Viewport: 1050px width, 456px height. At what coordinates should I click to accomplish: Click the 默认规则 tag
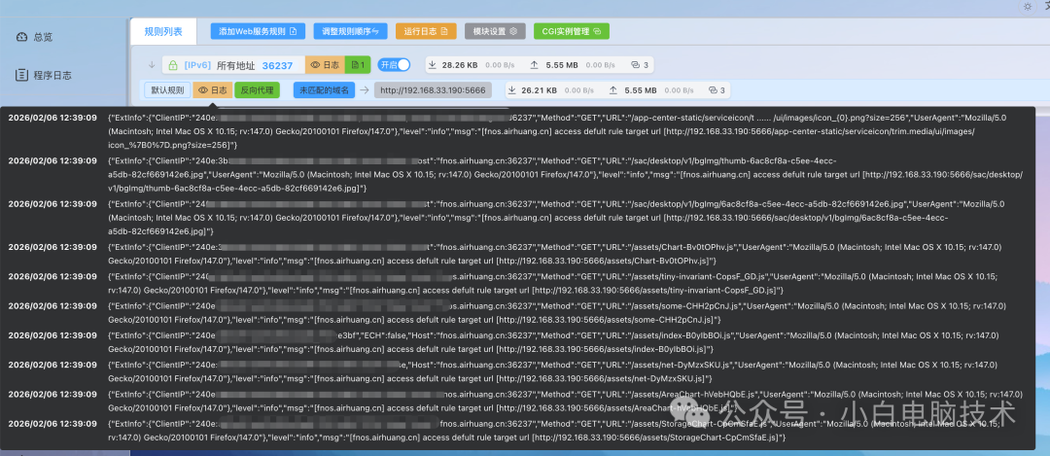(x=167, y=89)
